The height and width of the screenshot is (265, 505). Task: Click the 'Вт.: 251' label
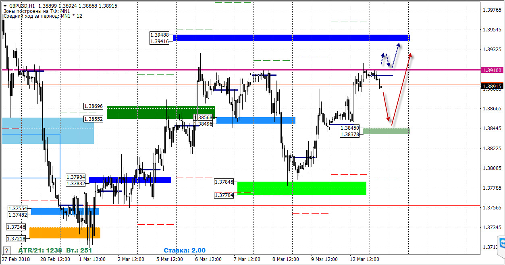79,251
